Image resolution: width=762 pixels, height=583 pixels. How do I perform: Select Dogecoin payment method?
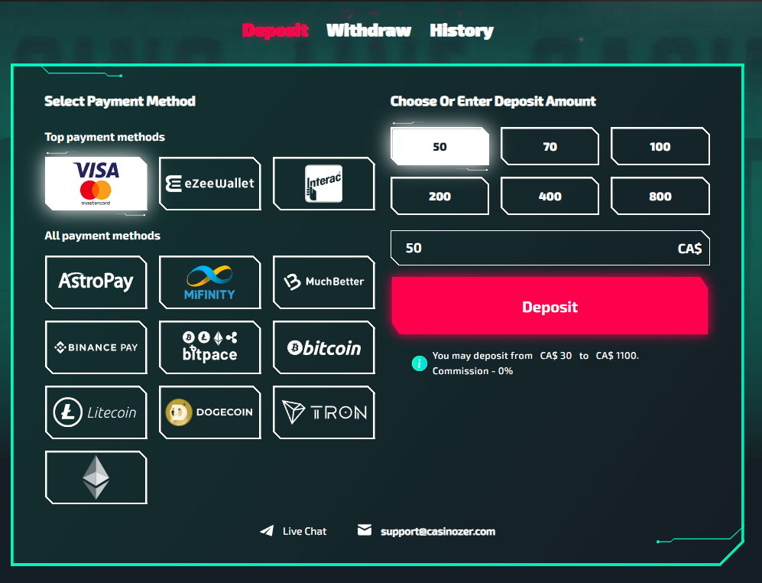pyautogui.click(x=210, y=412)
